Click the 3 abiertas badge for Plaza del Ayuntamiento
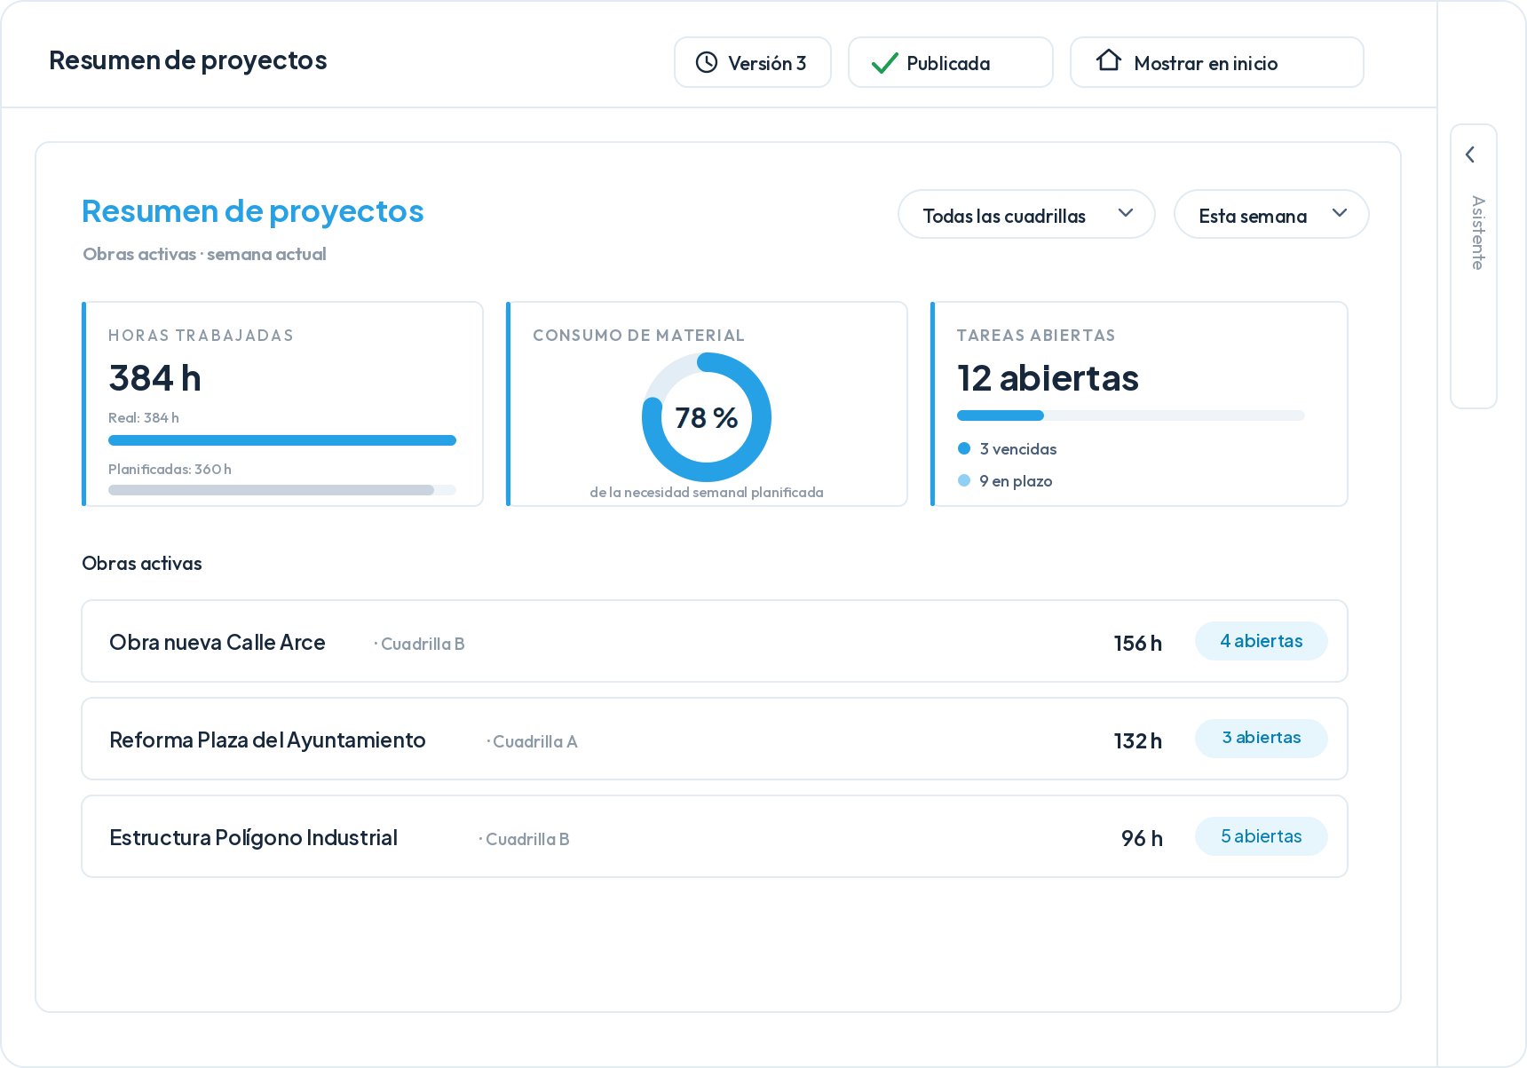This screenshot has width=1527, height=1068. coord(1262,739)
